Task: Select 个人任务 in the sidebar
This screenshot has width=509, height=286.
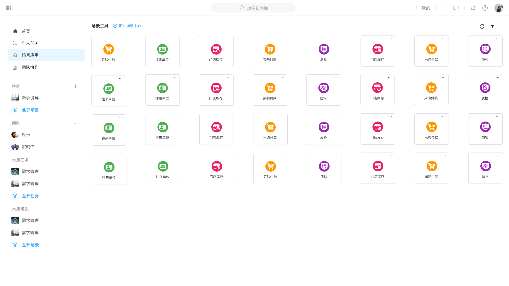Action: pos(30,43)
